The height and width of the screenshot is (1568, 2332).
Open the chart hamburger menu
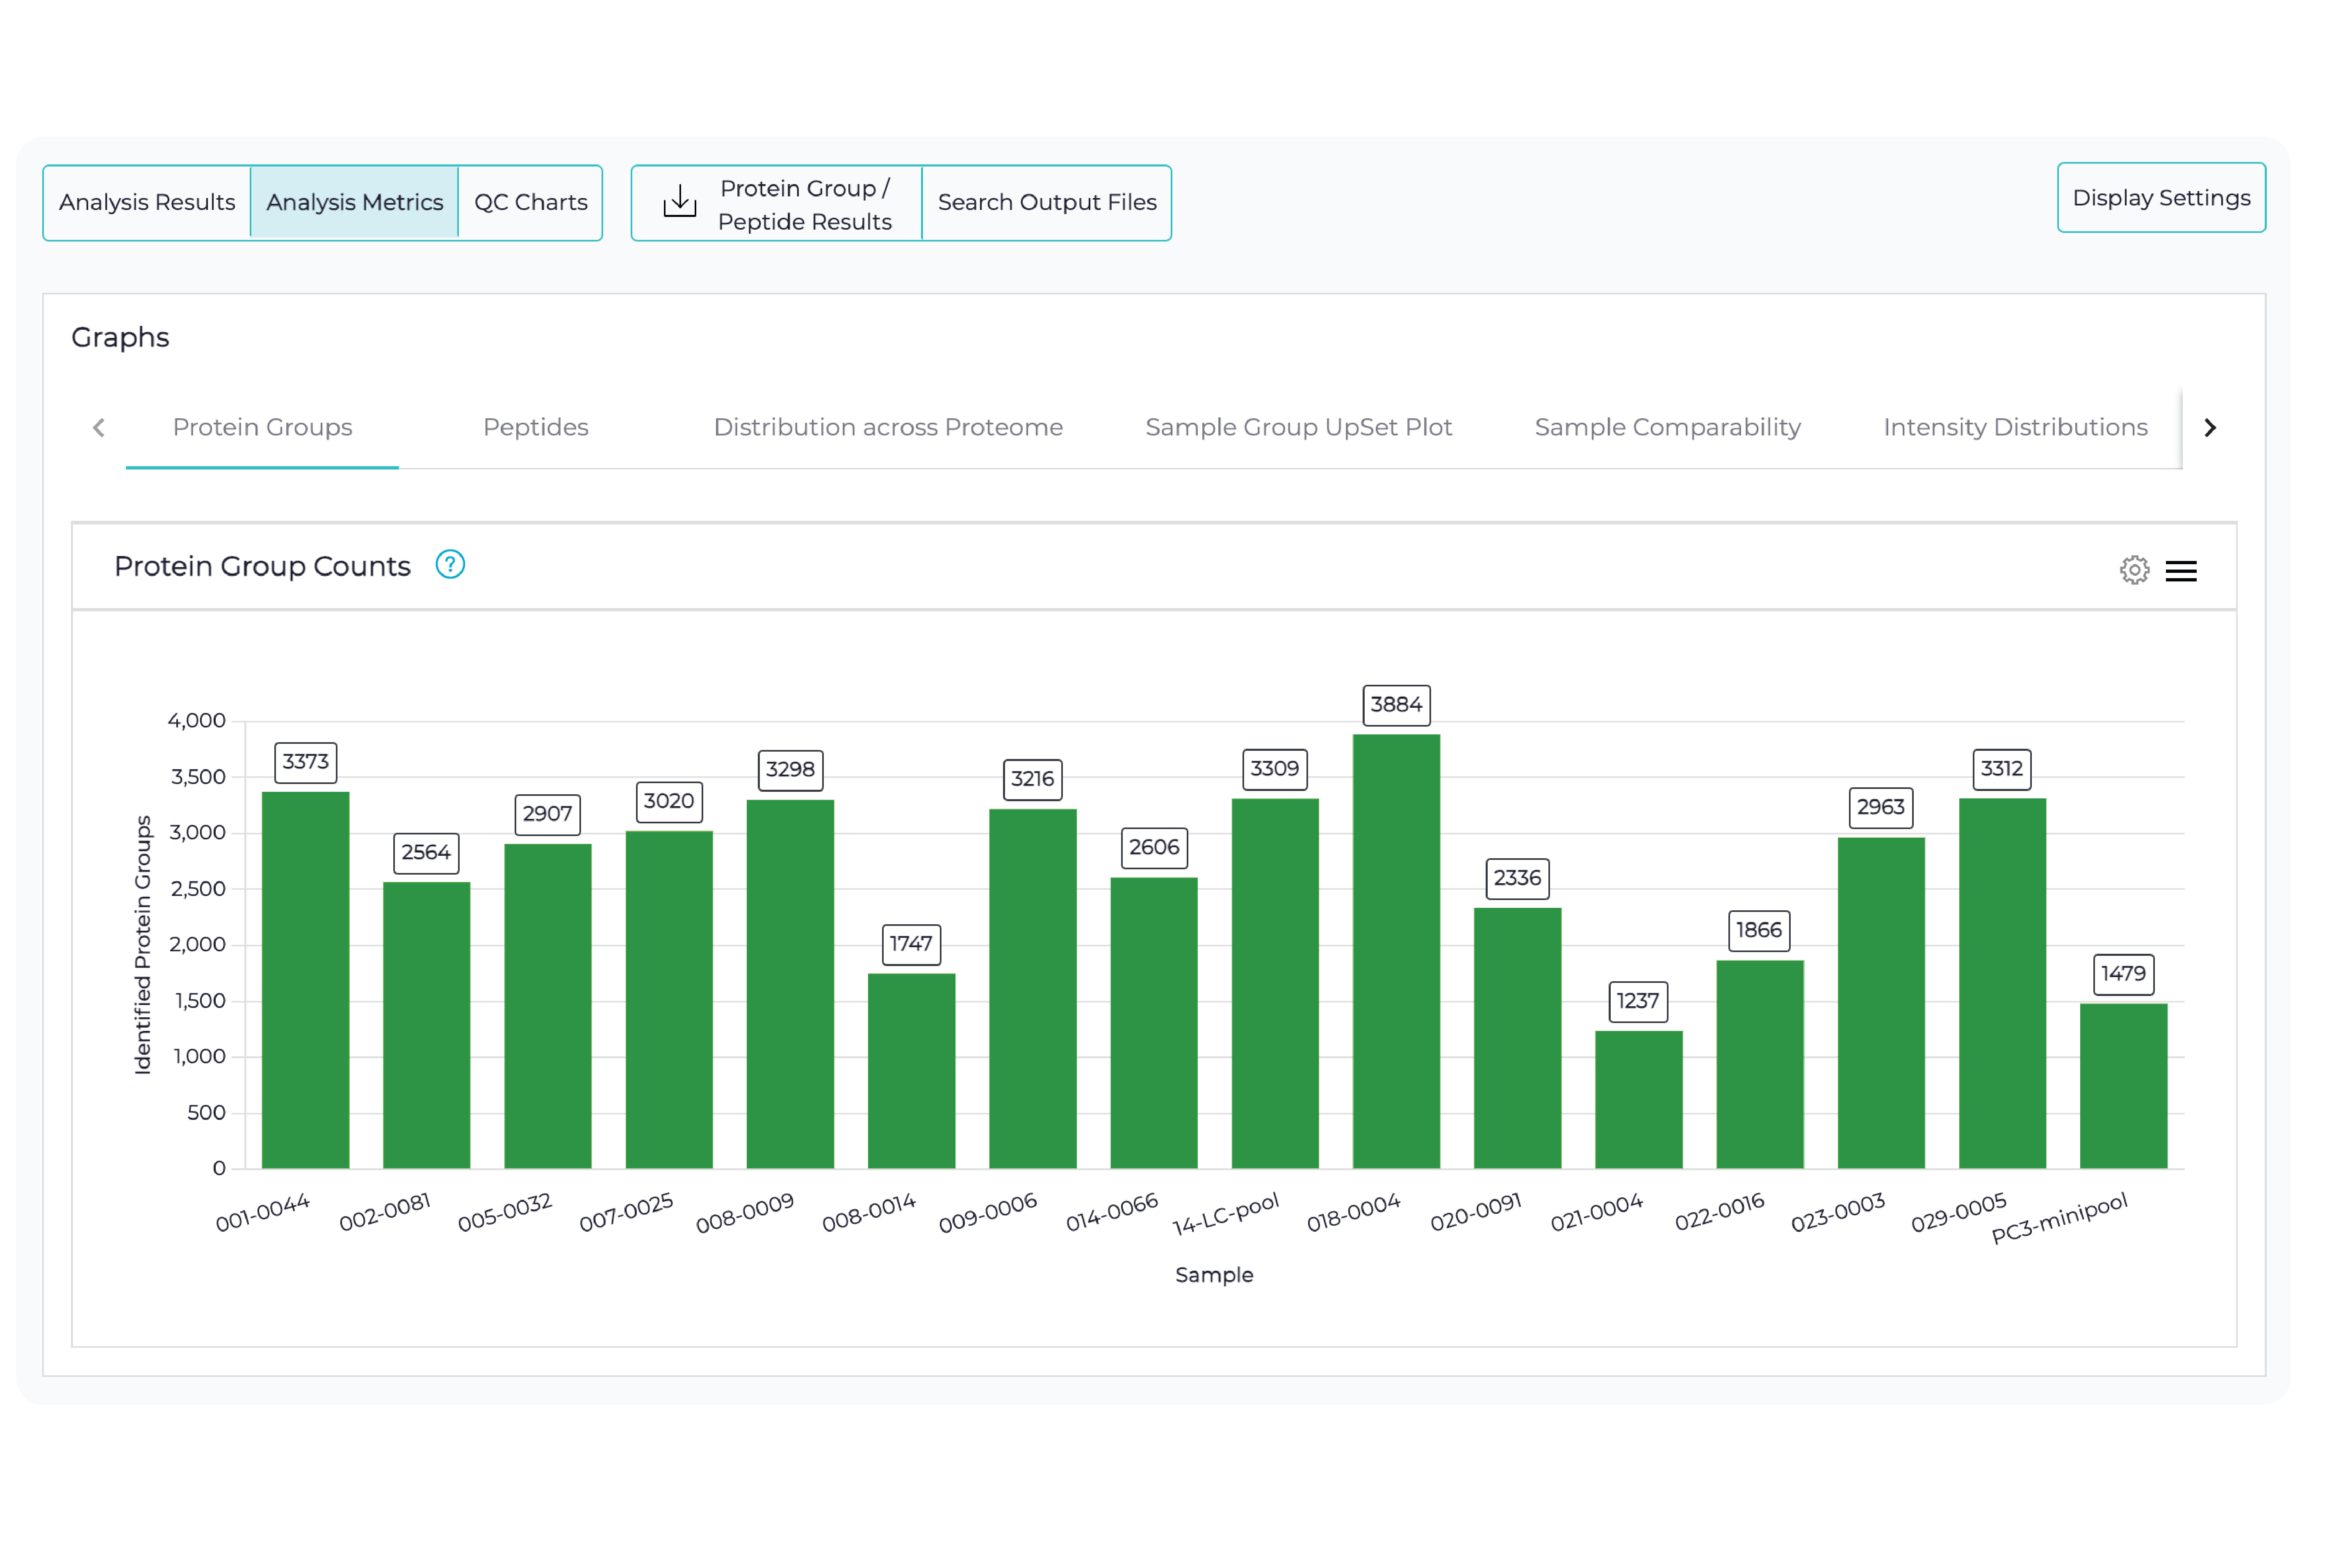[2181, 571]
